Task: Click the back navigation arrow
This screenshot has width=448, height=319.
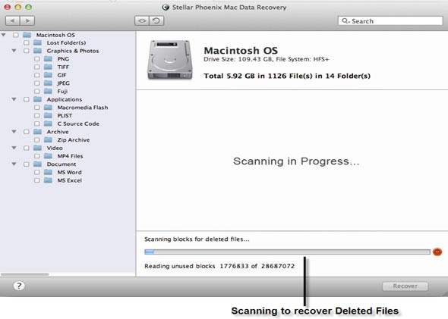Action: click(x=13, y=20)
